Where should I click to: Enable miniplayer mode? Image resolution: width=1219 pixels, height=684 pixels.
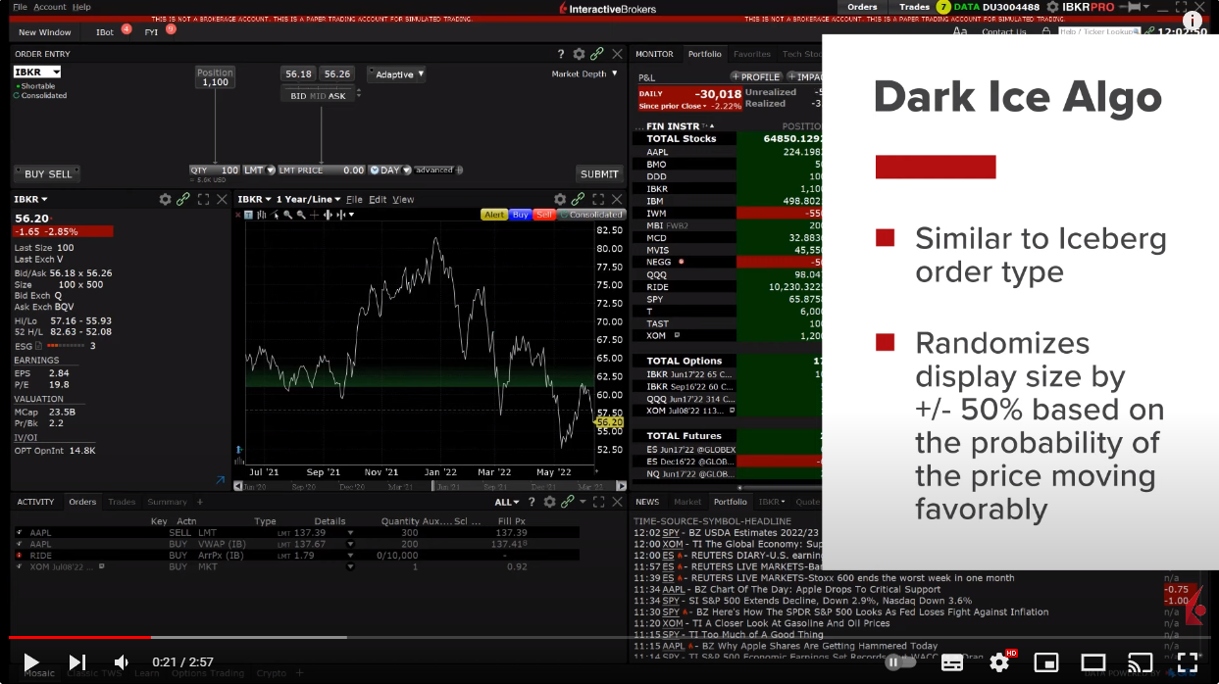pos(1046,662)
